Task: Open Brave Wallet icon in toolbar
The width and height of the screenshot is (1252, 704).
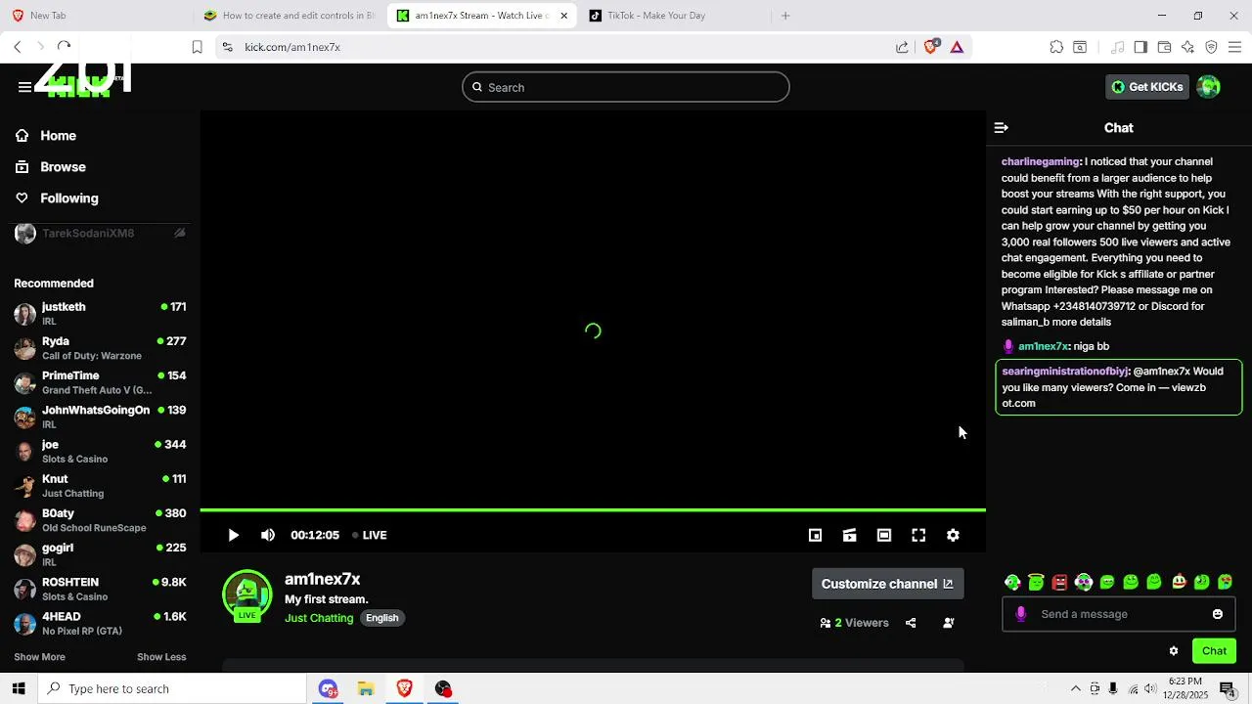Action: tap(1164, 47)
